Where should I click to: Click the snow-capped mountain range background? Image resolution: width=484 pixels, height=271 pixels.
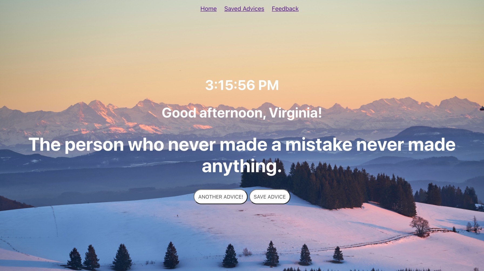(242, 119)
